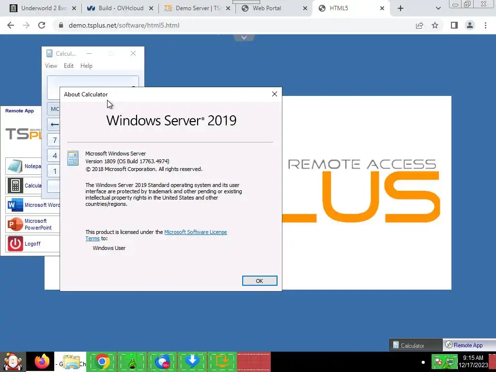Toggle the browser side panel

pos(454,25)
